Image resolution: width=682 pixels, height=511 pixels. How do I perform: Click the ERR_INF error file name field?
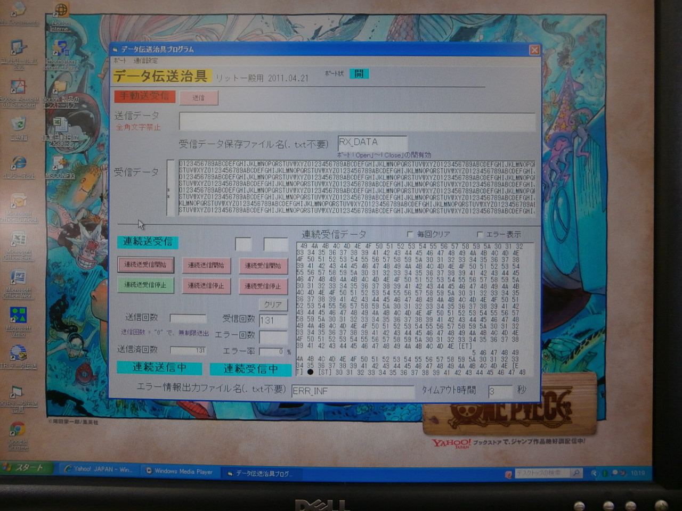click(353, 391)
